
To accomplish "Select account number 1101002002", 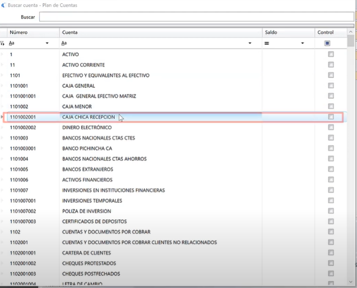I will point(23,128).
